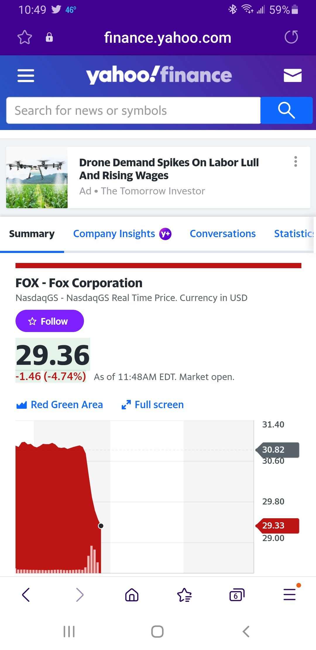Open Red Green Area chart type selector
The image size is (316, 650).
coord(60,405)
